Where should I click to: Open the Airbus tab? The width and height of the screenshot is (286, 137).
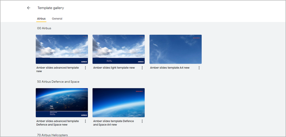point(41,19)
